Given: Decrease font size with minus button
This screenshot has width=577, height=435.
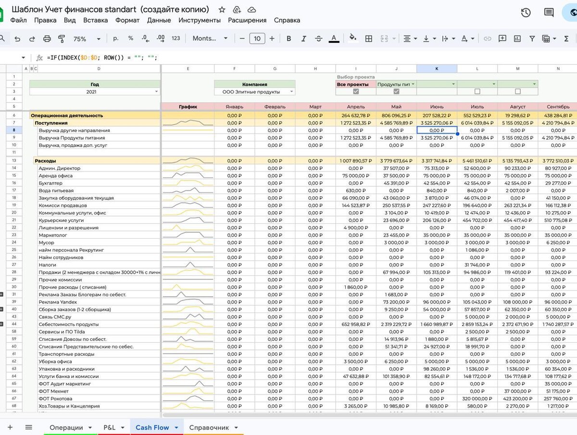Looking at the screenshot, I should 242,39.
